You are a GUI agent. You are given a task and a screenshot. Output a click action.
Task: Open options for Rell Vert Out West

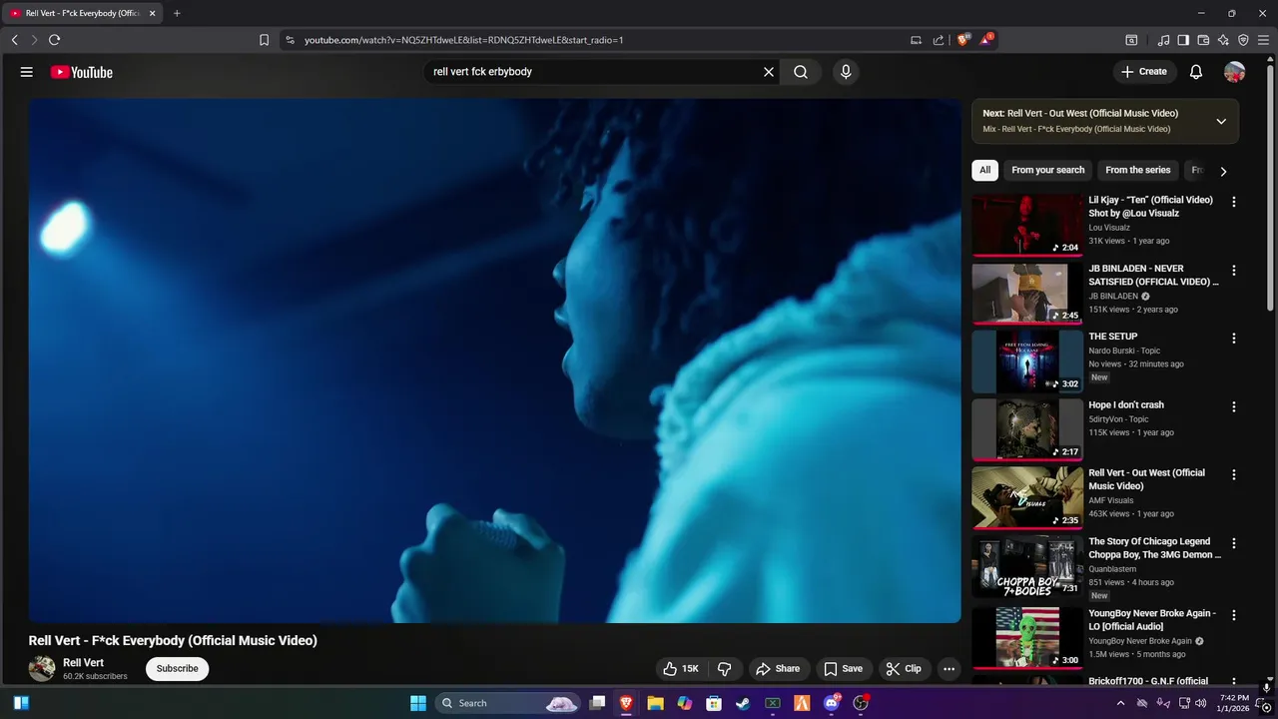[x=1234, y=475]
